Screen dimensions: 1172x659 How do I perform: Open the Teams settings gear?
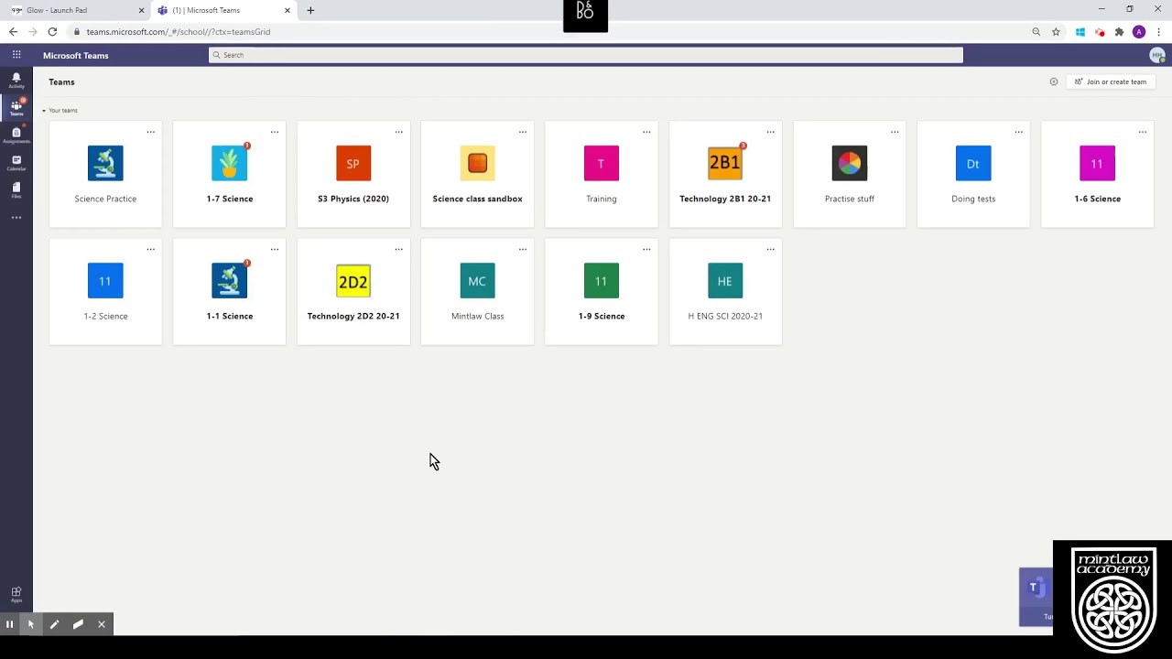coord(1054,81)
